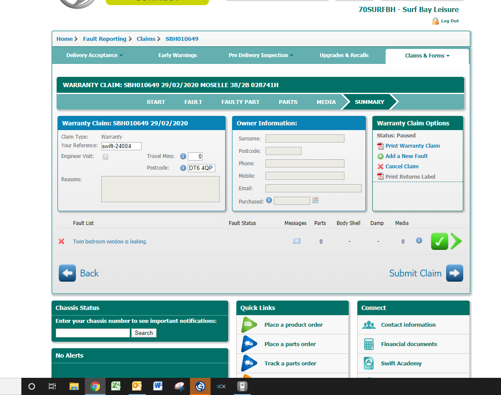Open File Explorer from the taskbar

pyautogui.click(x=74, y=386)
